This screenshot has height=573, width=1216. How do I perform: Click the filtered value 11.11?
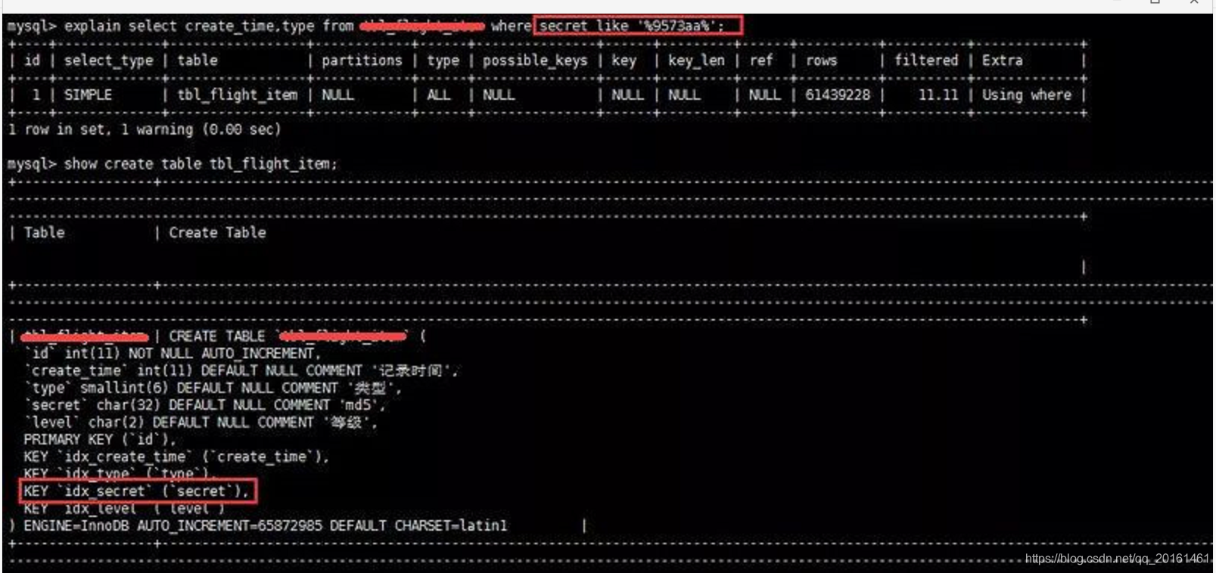click(938, 95)
